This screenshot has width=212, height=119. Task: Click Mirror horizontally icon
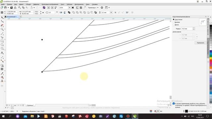(61, 13)
